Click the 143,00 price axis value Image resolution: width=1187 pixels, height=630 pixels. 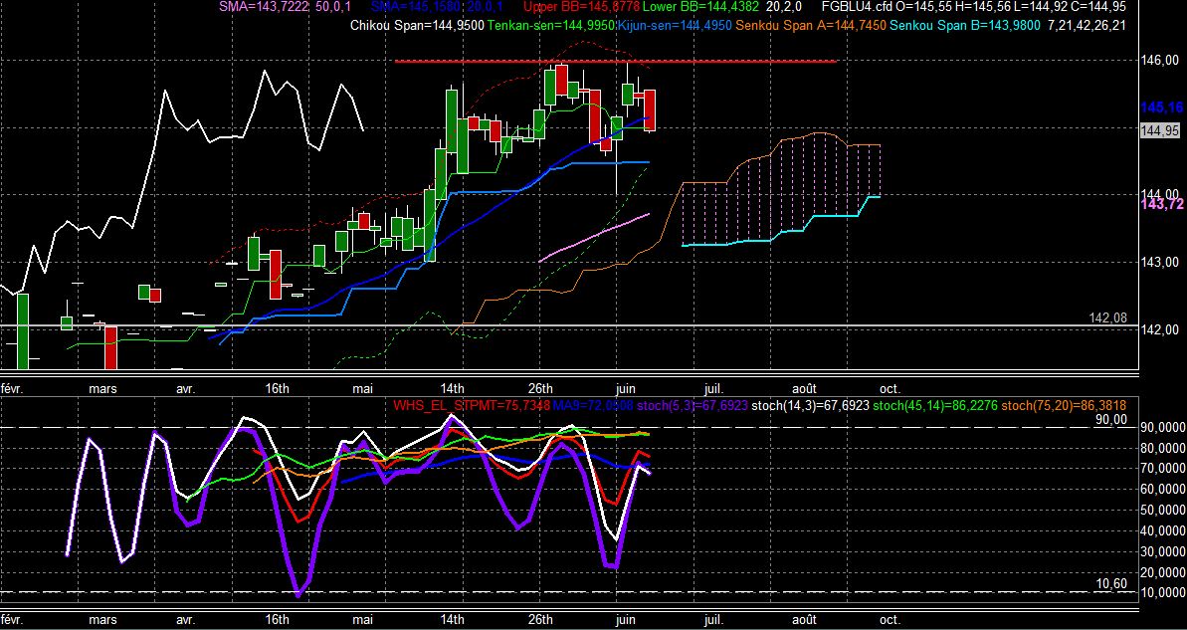point(1160,262)
